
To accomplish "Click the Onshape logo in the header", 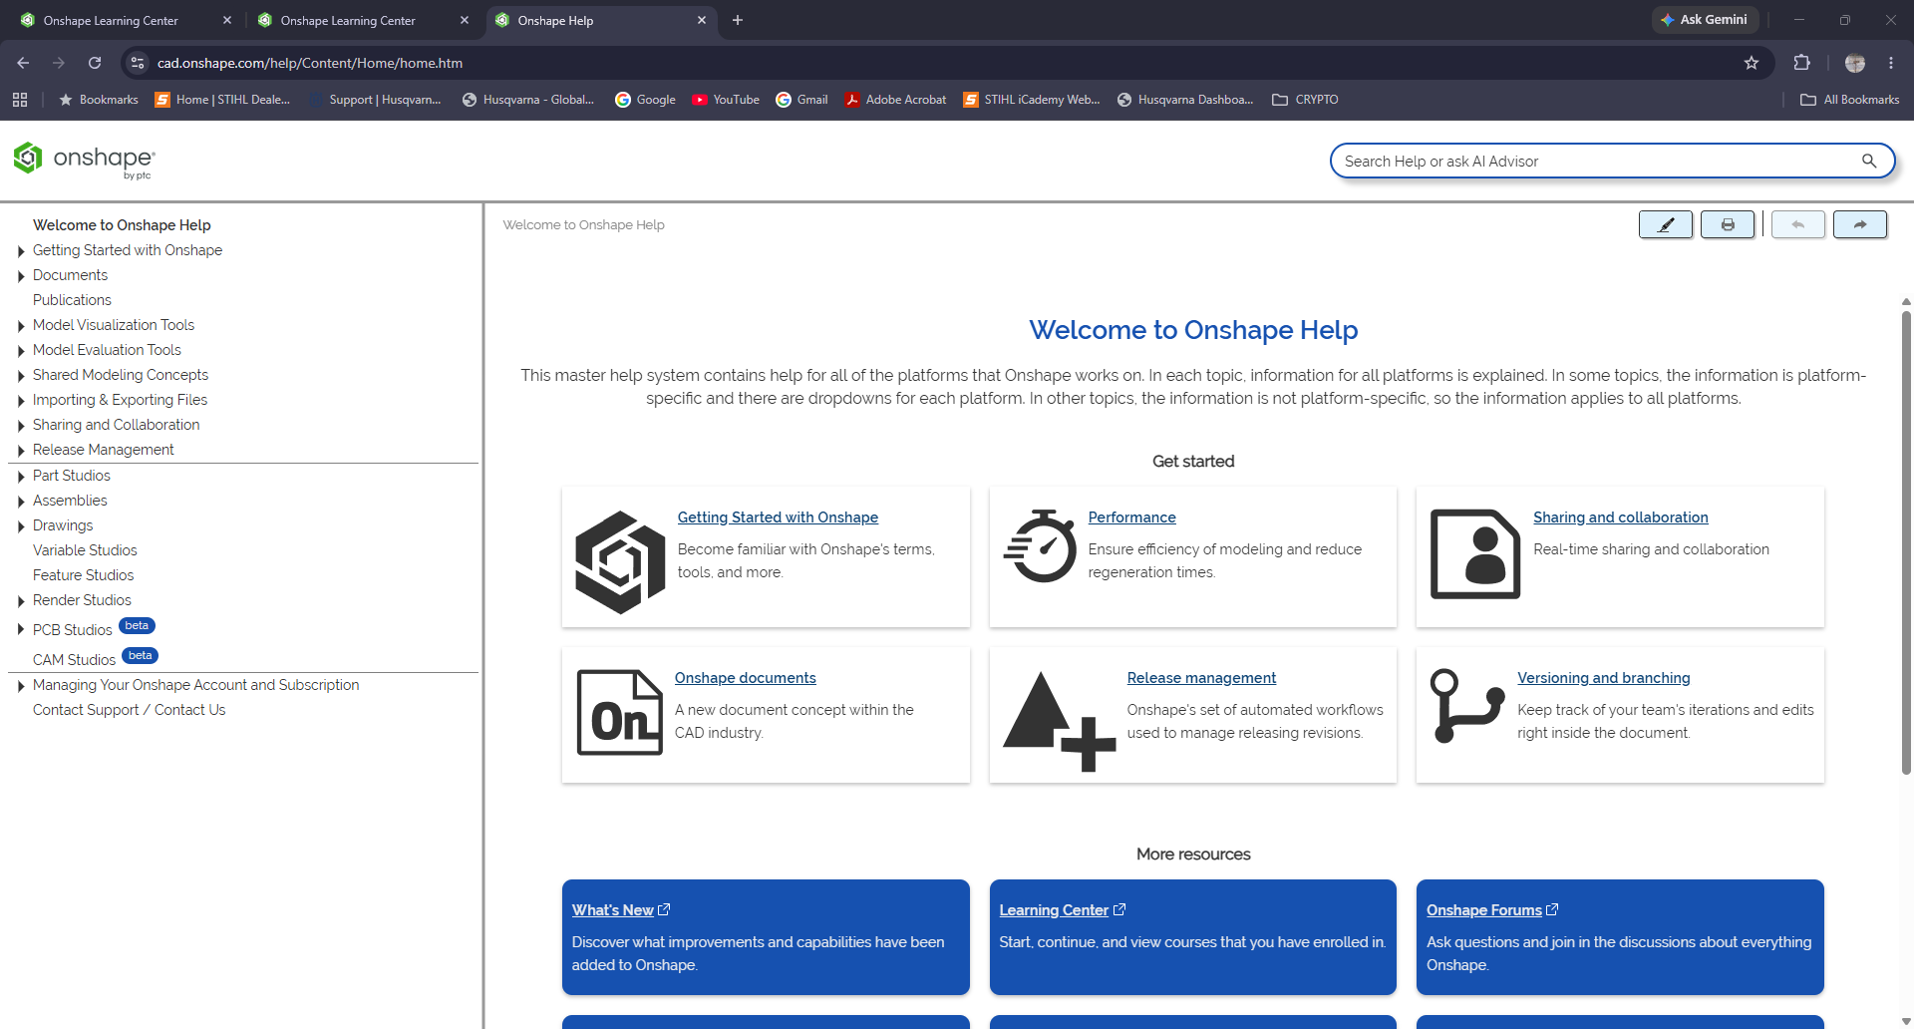I will pyautogui.click(x=84, y=160).
